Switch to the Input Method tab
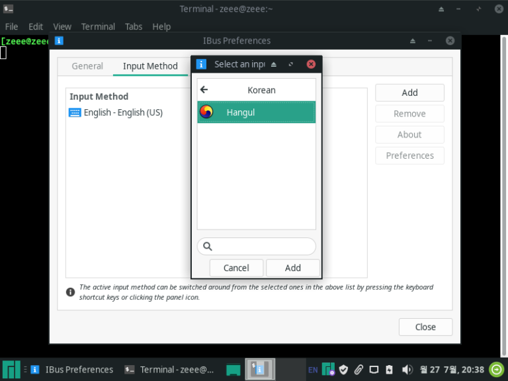Viewport: 508px width, 381px height. click(x=150, y=66)
